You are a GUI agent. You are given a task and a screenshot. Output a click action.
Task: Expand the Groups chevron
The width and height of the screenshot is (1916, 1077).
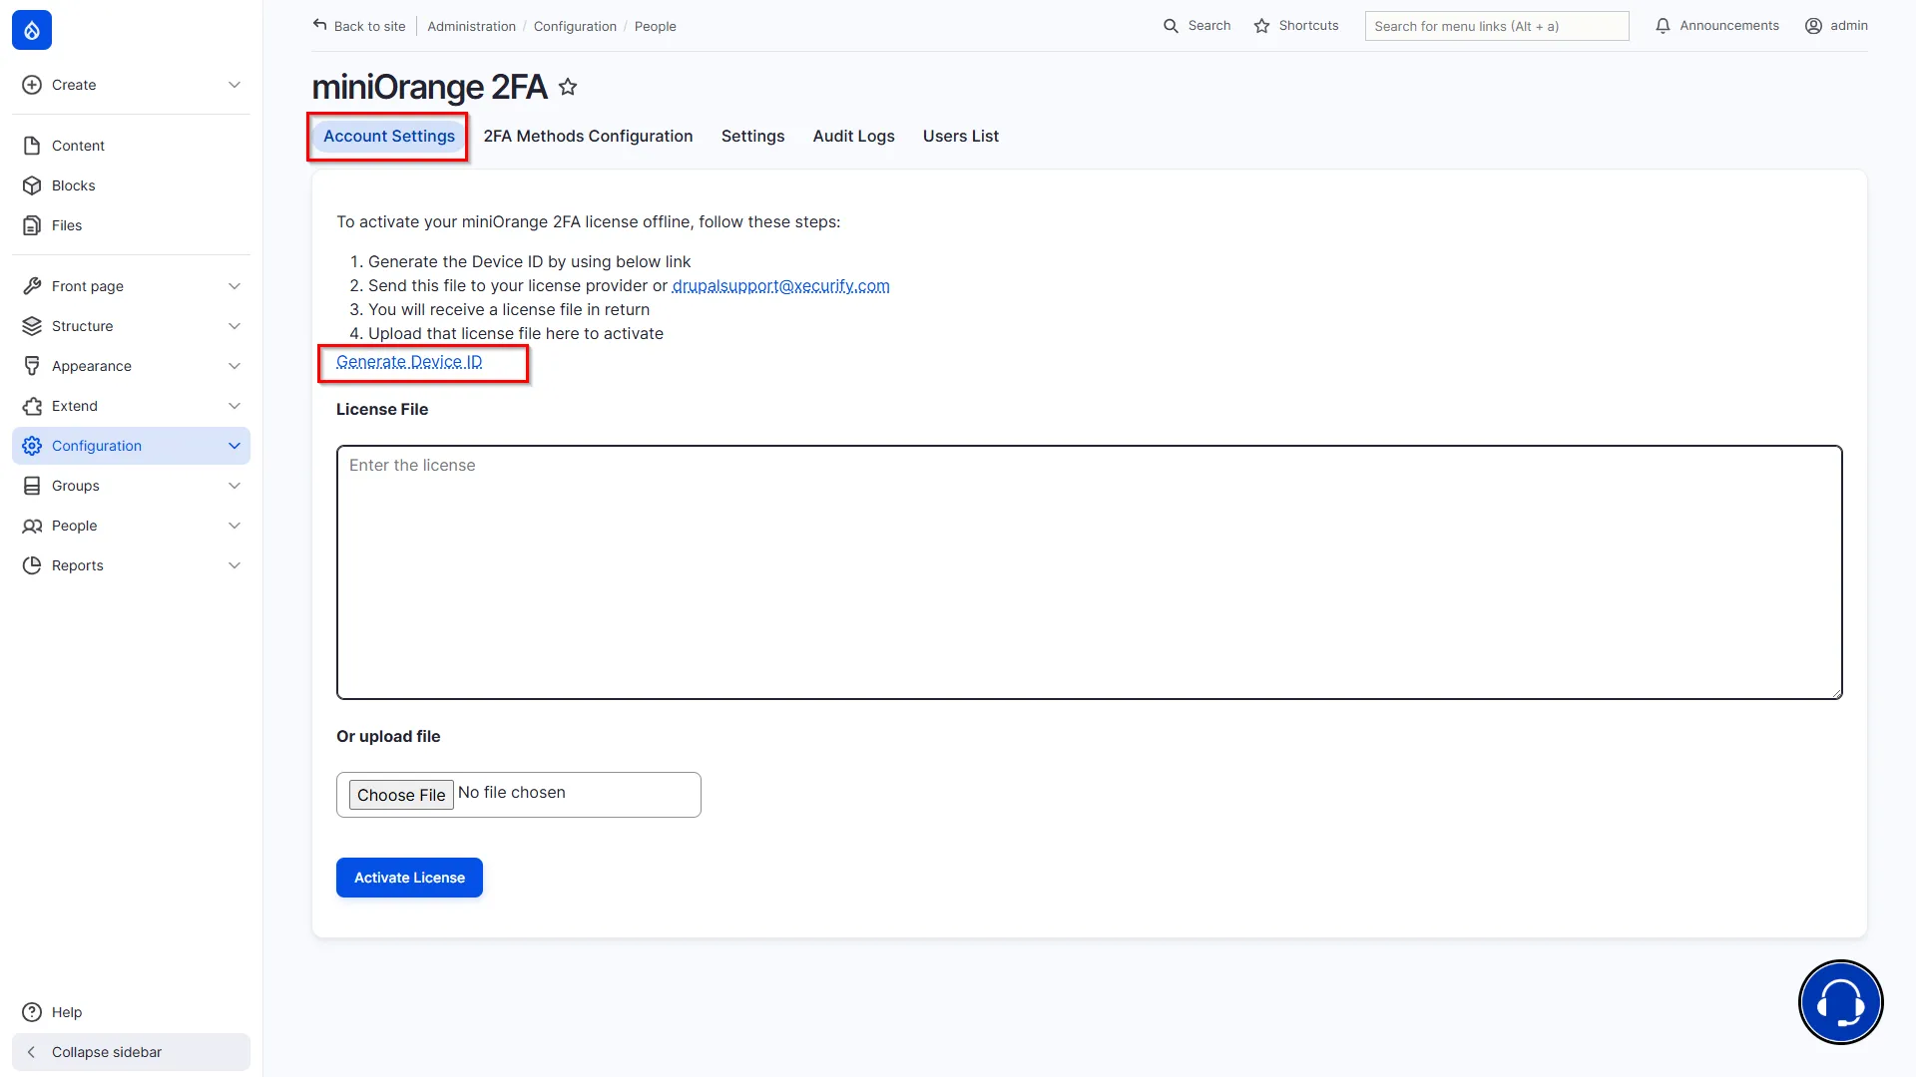[x=235, y=486]
